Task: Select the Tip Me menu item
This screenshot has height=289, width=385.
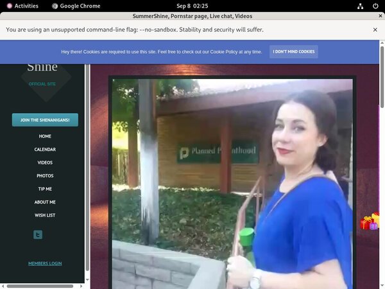Action: (x=45, y=189)
